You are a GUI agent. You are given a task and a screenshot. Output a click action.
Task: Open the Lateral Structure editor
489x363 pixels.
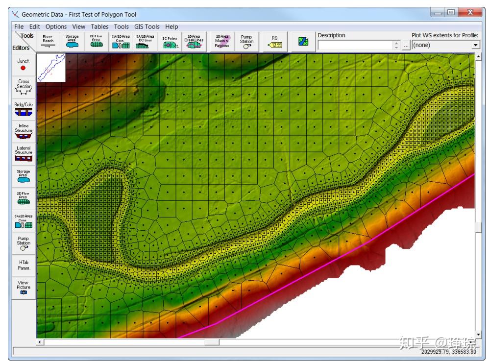click(24, 154)
